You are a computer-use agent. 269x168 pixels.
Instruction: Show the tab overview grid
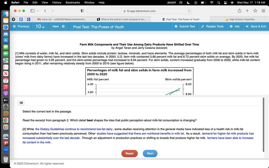pos(264,11)
